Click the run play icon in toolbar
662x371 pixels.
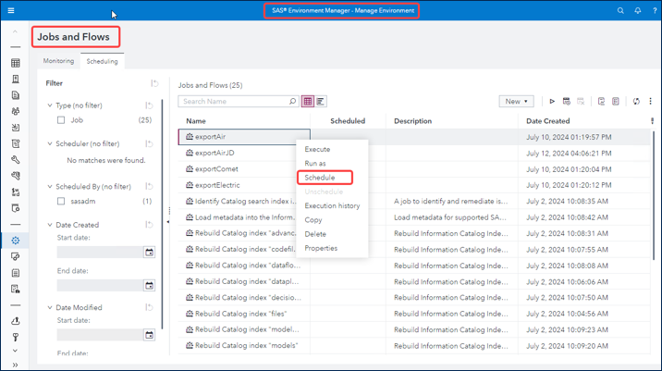tap(552, 102)
